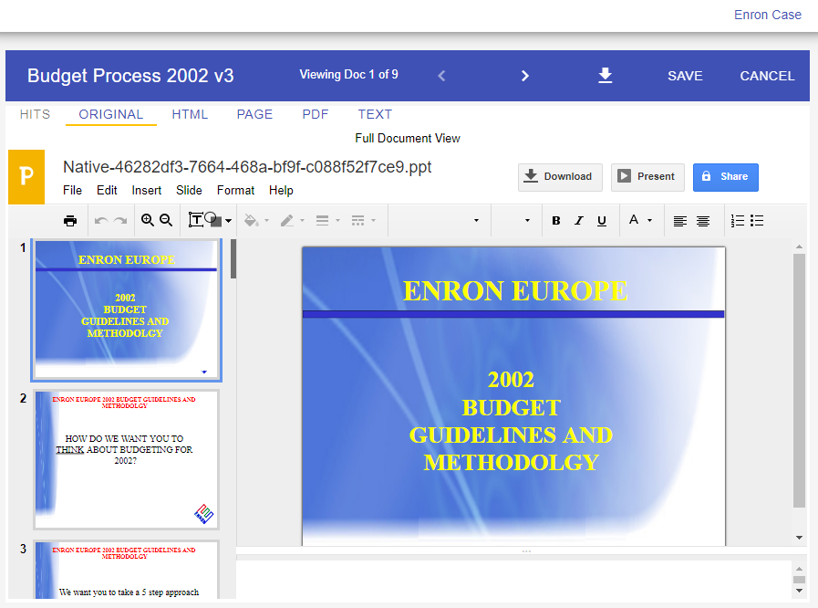Open text color dropdown arrow
Screen dimensions: 818x608
[x=649, y=220]
